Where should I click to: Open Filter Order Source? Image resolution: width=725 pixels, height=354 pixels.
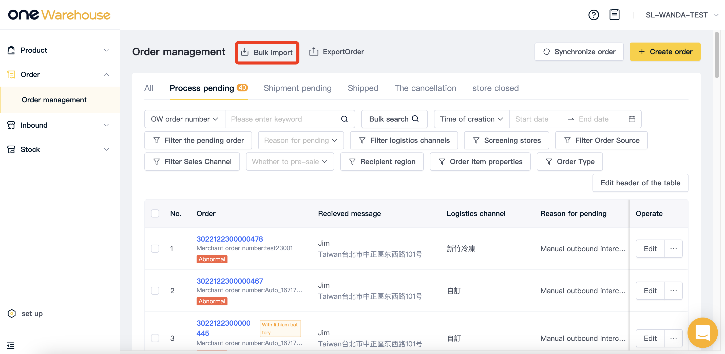[x=601, y=141]
